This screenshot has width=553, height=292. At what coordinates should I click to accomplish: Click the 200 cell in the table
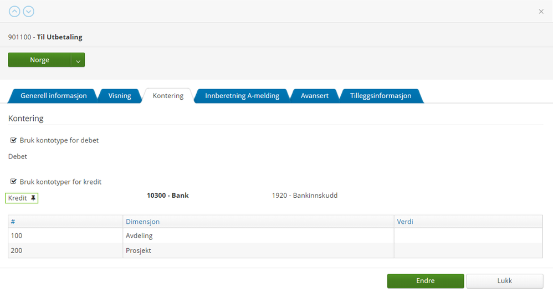point(65,250)
